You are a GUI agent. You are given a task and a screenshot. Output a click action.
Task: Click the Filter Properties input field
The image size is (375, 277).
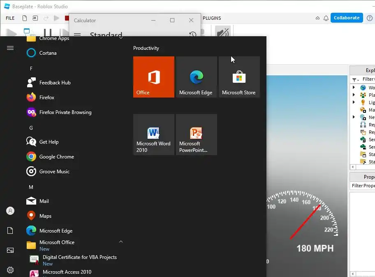pyautogui.click(x=362, y=186)
